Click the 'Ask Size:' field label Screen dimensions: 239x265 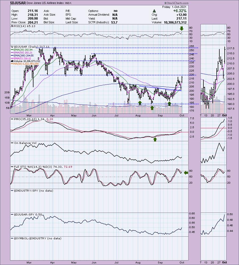[x=49, y=15]
